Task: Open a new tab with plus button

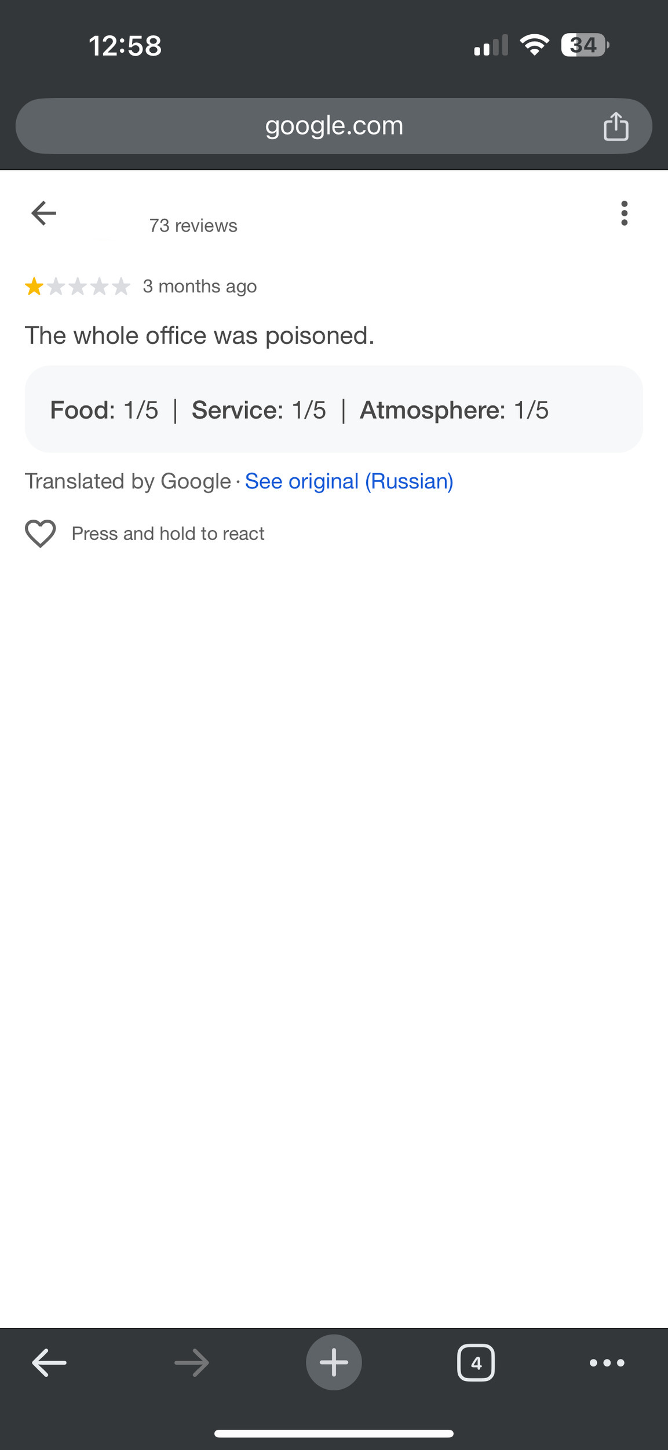Action: click(334, 1362)
